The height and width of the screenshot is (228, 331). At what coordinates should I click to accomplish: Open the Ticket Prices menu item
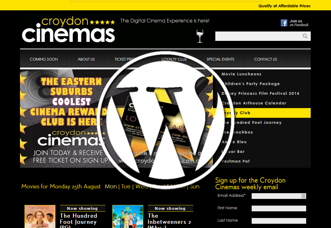click(x=128, y=59)
